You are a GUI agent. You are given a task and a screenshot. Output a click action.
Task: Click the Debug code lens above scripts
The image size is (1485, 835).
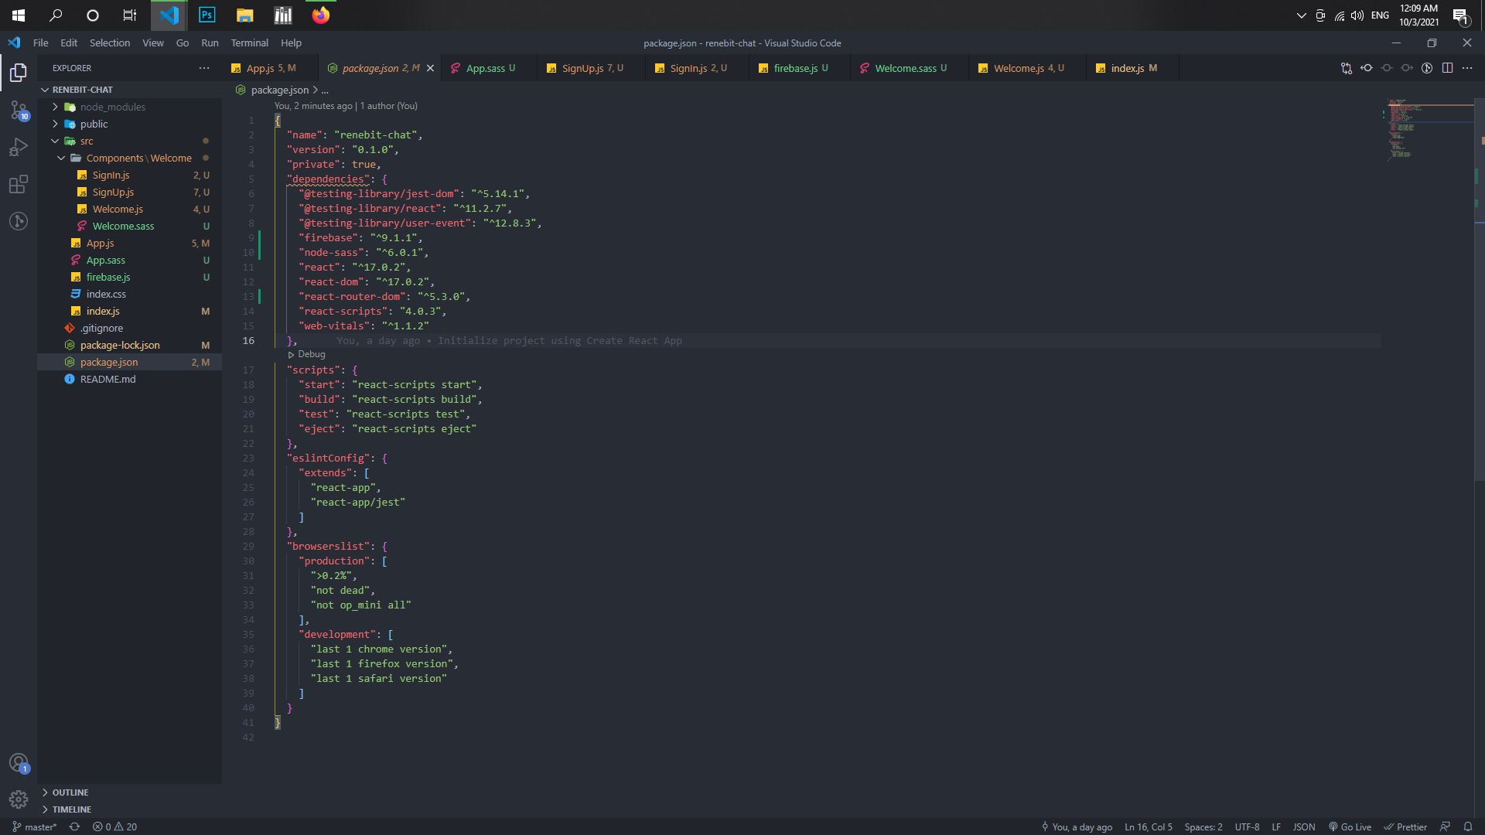[x=306, y=355]
